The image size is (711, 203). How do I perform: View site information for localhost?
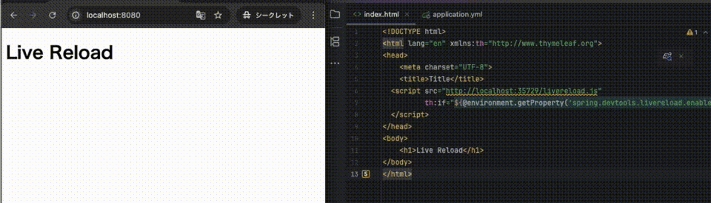[x=76, y=15]
